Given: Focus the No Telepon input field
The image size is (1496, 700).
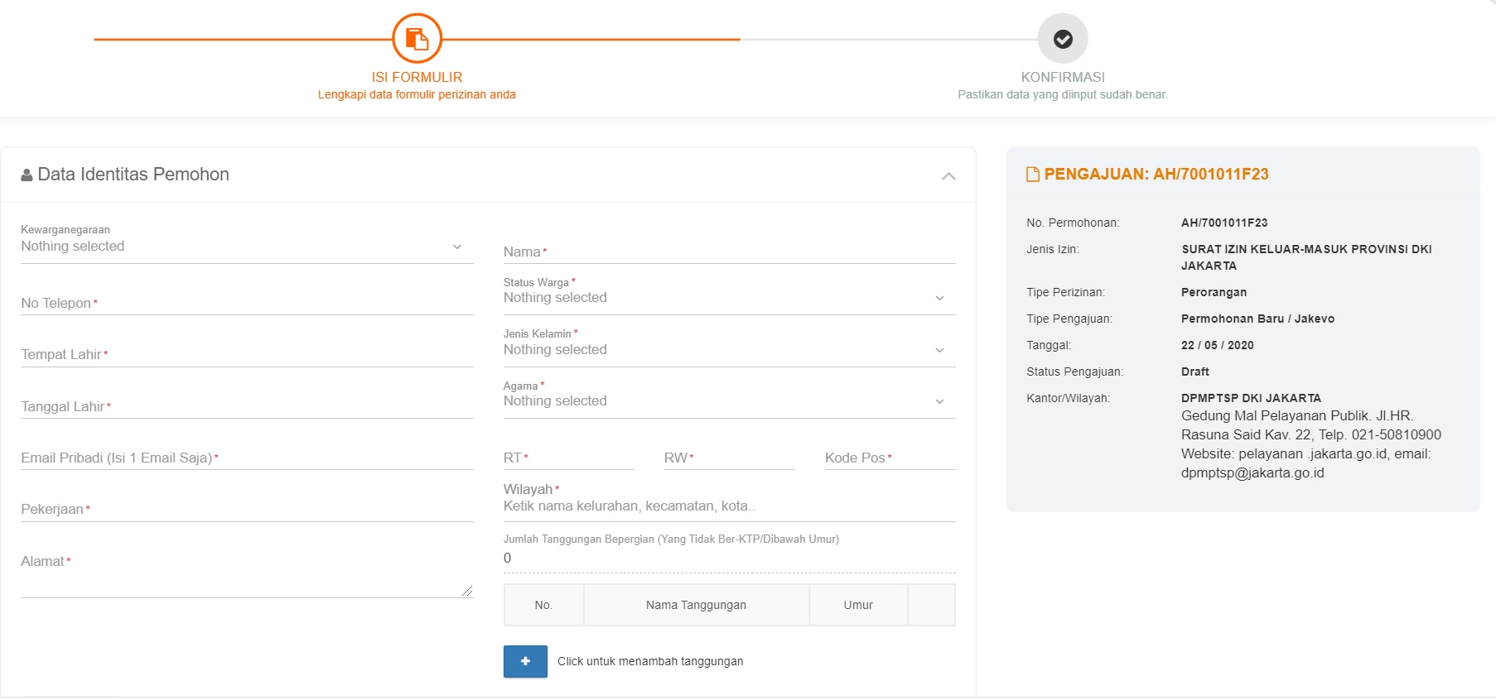Looking at the screenshot, I should (x=247, y=303).
